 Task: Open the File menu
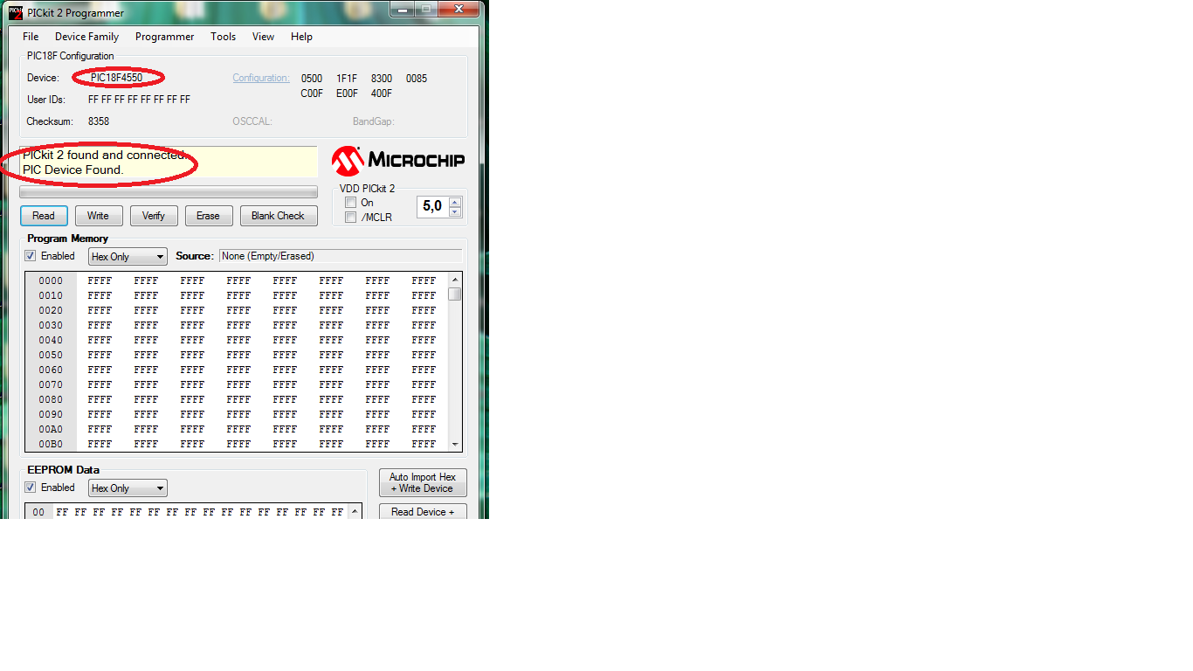(31, 37)
